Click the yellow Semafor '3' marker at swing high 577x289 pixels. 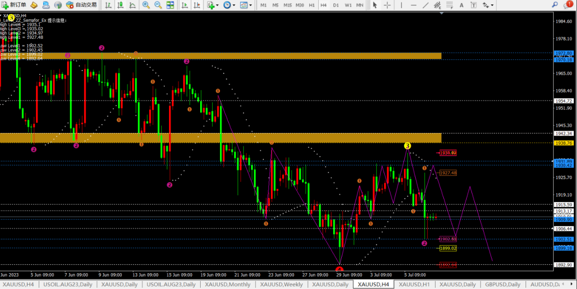tap(407, 146)
